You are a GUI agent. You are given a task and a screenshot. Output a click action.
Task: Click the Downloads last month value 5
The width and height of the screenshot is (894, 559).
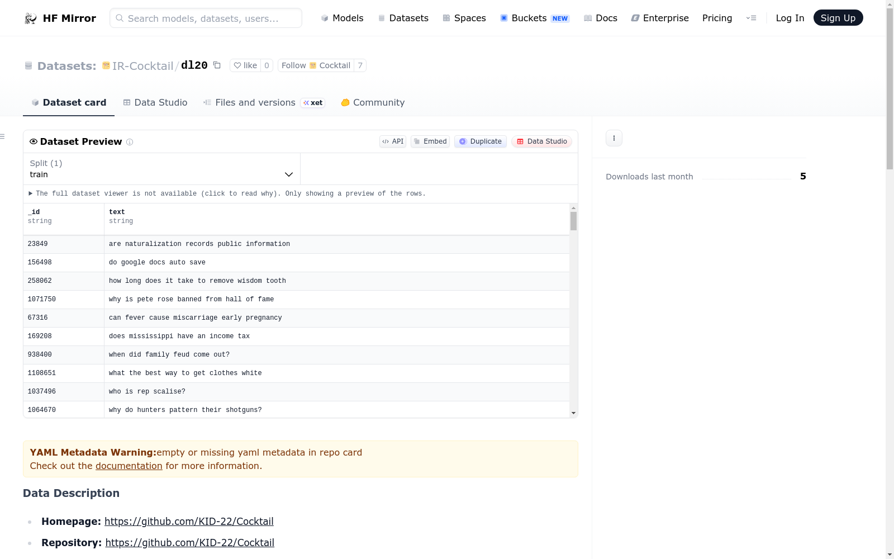pyautogui.click(x=803, y=176)
